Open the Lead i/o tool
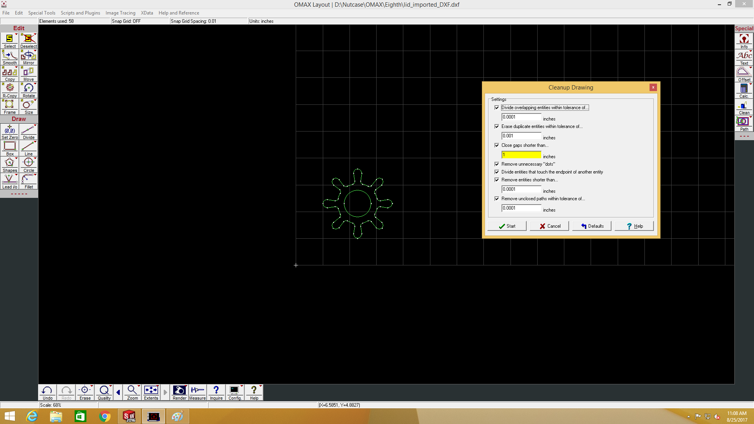 coord(9,181)
